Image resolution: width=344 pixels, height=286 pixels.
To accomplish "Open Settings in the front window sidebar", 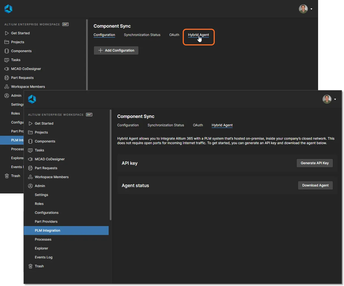I will coord(42,195).
